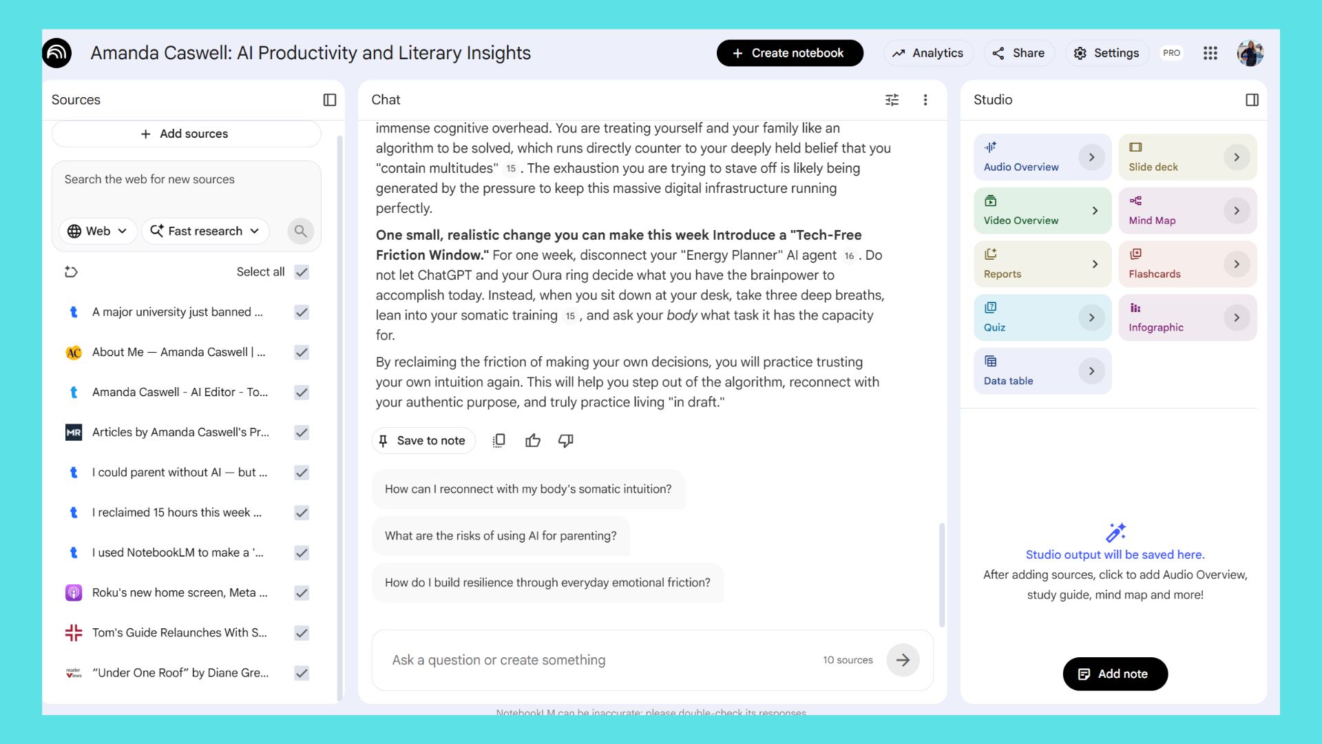Screen dimensions: 1322x744
Task: Click the Flashcards icon
Action: click(1135, 254)
